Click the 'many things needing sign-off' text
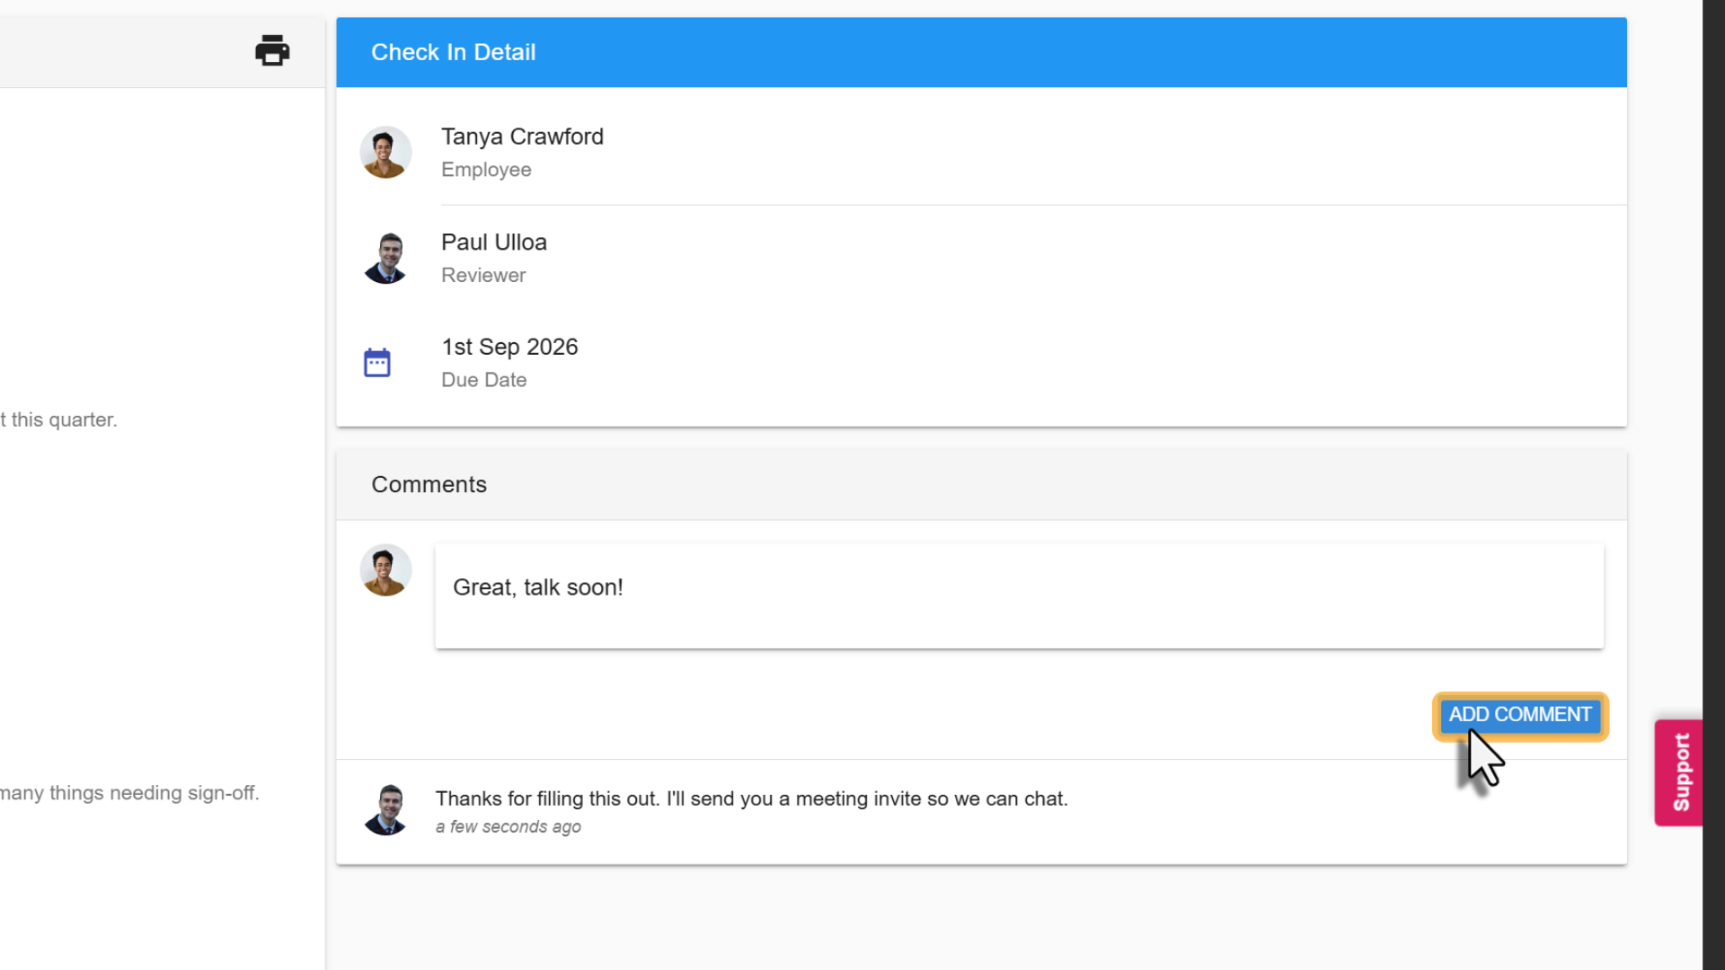 (129, 793)
